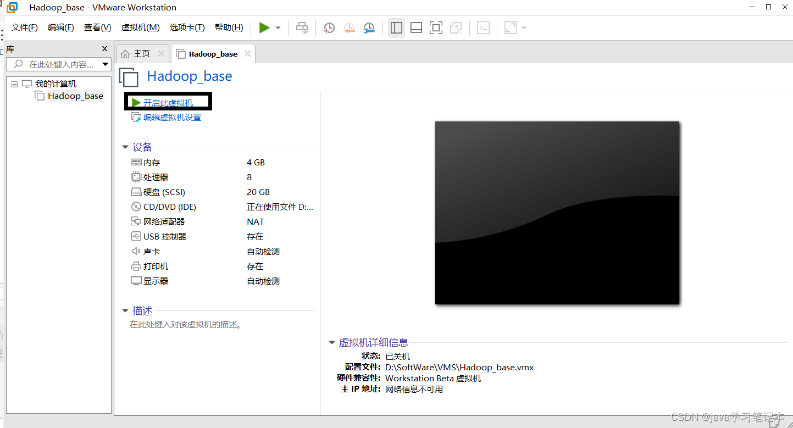793x428 pixels.
Task: Collapse the 我的计算机 tree node
Action: [14, 84]
